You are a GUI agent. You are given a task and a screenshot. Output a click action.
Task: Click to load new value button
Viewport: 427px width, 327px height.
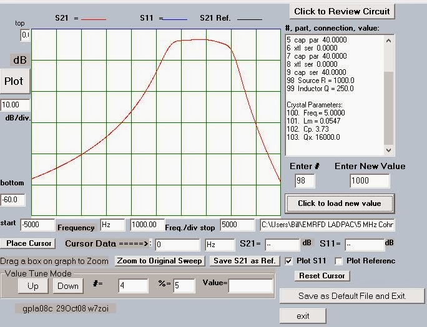pos(340,203)
